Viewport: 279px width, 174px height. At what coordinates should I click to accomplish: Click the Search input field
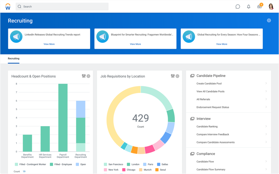click(x=62, y=7)
